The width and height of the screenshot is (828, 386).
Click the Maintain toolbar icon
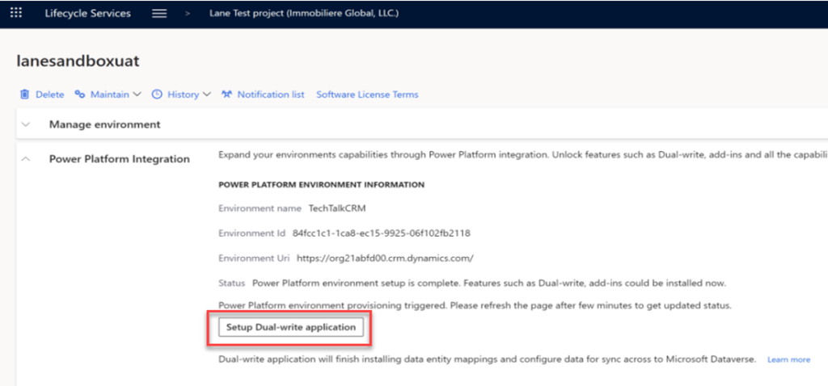pos(80,94)
